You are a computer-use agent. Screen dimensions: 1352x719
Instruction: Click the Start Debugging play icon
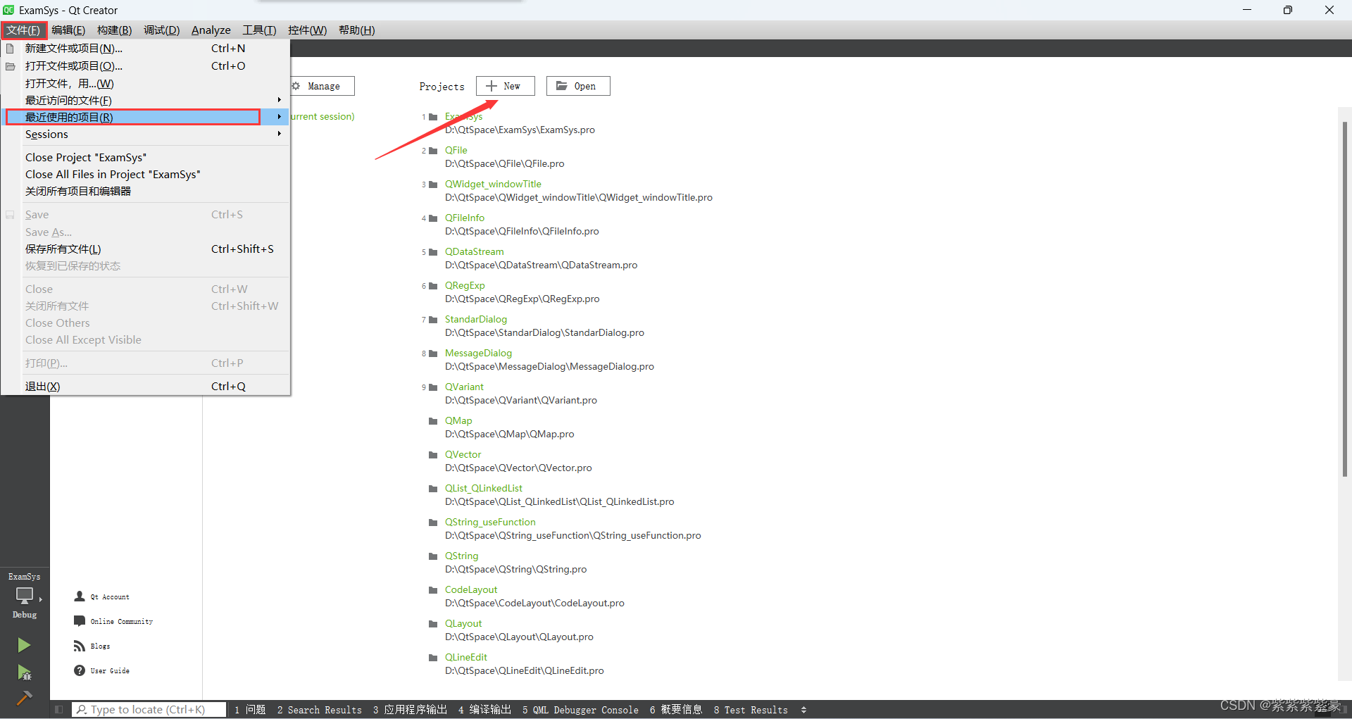point(24,673)
